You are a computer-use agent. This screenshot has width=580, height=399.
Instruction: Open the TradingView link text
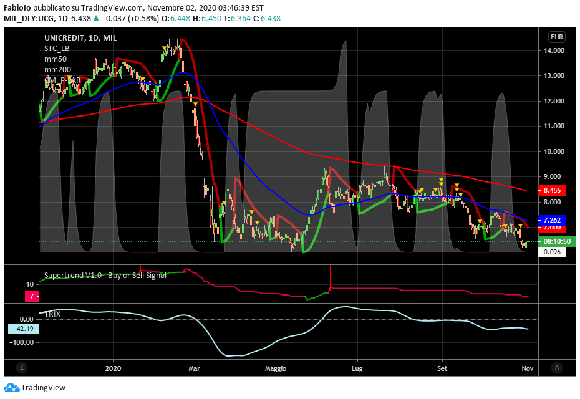(43, 388)
